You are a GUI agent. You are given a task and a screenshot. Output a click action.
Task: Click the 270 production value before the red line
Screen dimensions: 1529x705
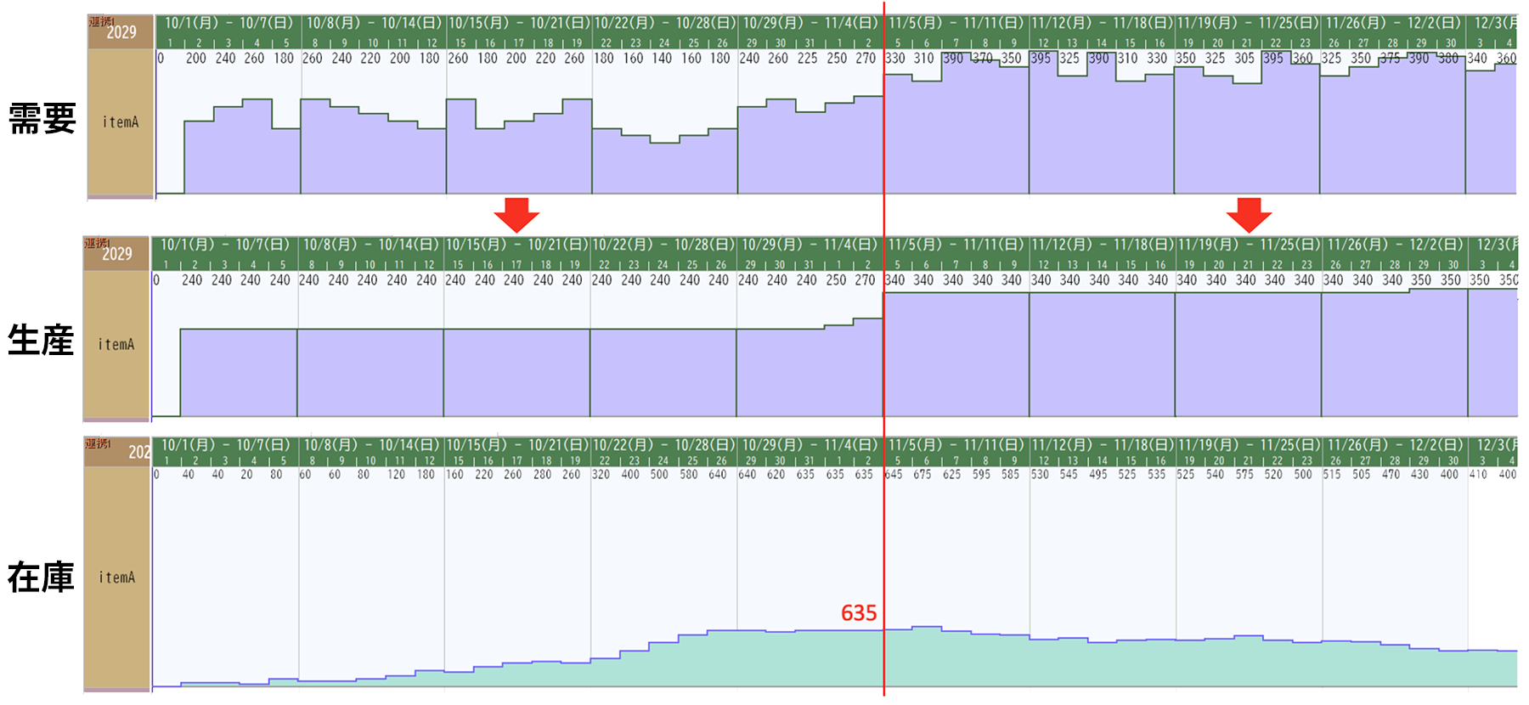coord(865,280)
